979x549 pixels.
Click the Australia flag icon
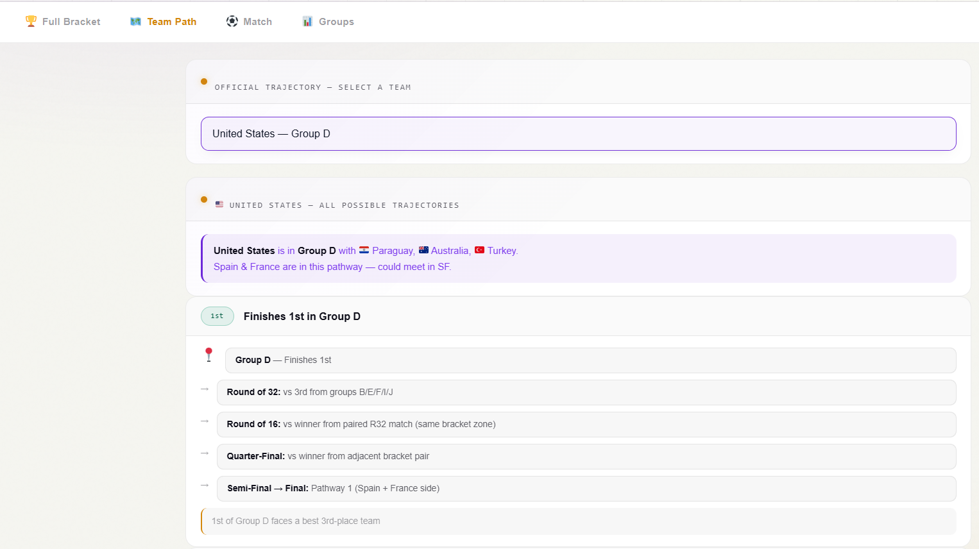pos(423,250)
